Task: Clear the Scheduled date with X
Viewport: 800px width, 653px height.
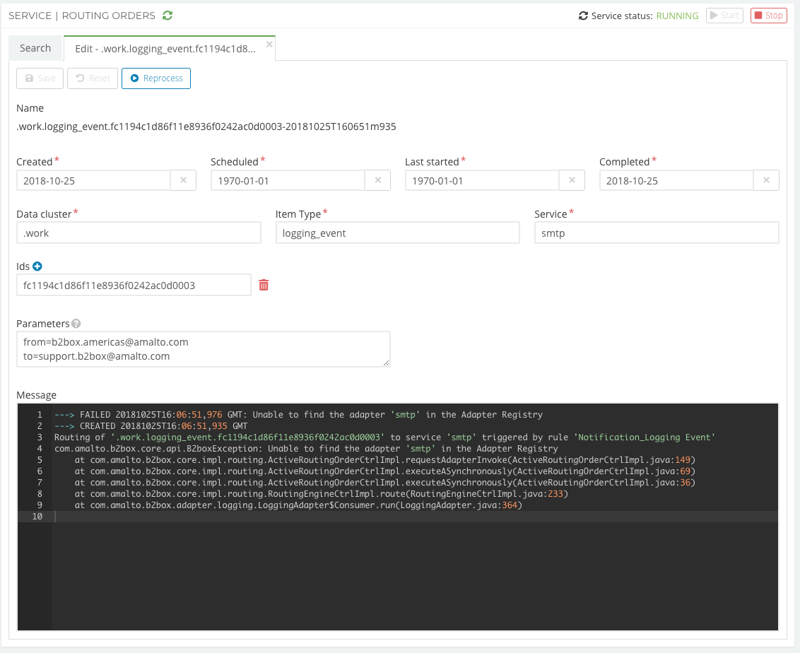Action: click(x=377, y=180)
